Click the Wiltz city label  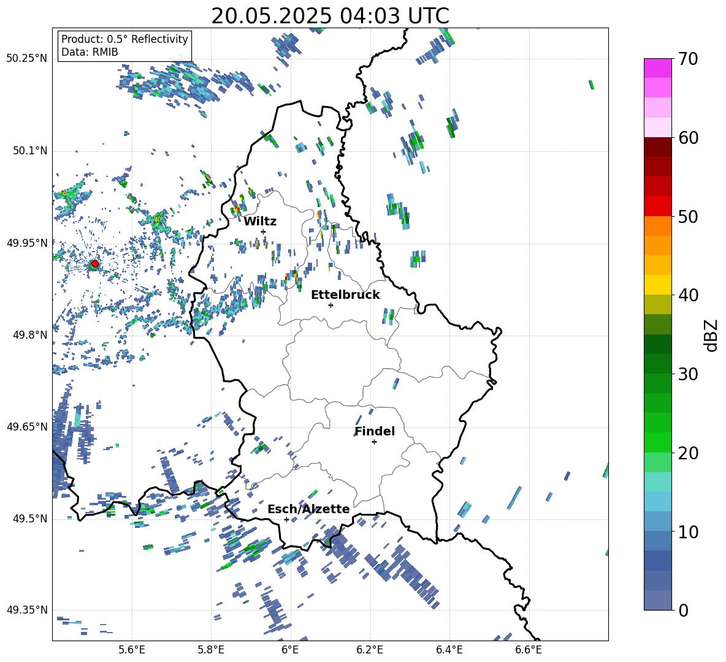pyautogui.click(x=260, y=222)
